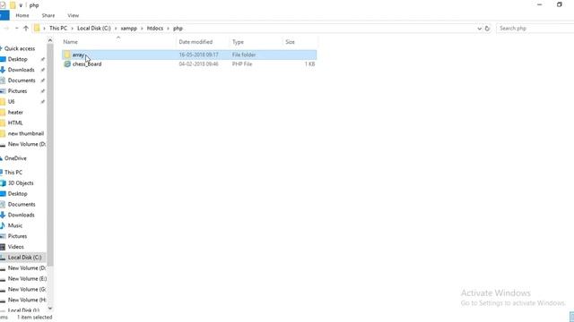Sort by the Type column header
The width and height of the screenshot is (574, 322).
[x=238, y=42]
